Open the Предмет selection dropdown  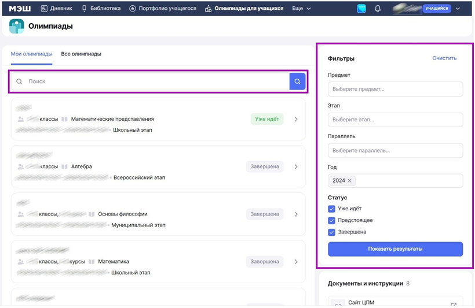click(x=395, y=89)
